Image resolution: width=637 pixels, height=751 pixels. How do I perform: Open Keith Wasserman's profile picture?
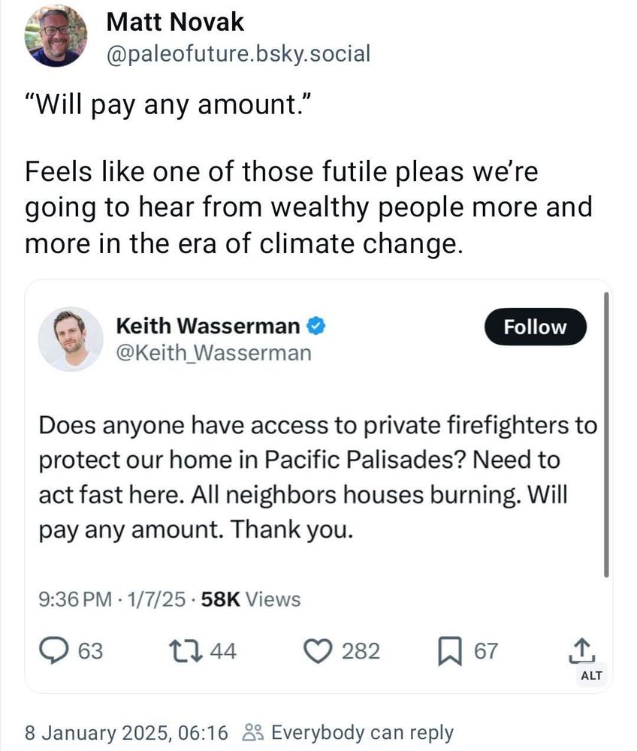coord(71,339)
